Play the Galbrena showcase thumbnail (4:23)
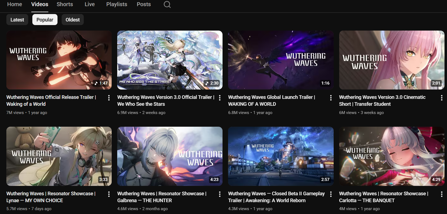 point(170,156)
